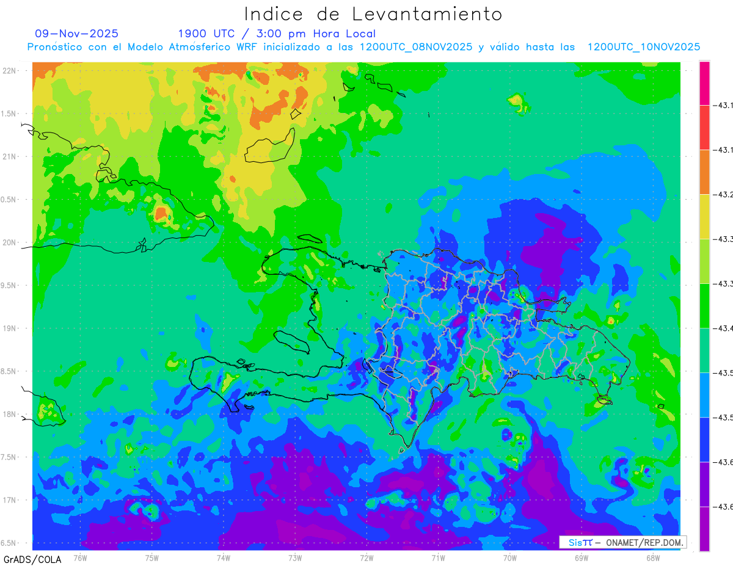The image size is (733, 566).
Task: Click longitude label '73W'
Action: pos(295,557)
